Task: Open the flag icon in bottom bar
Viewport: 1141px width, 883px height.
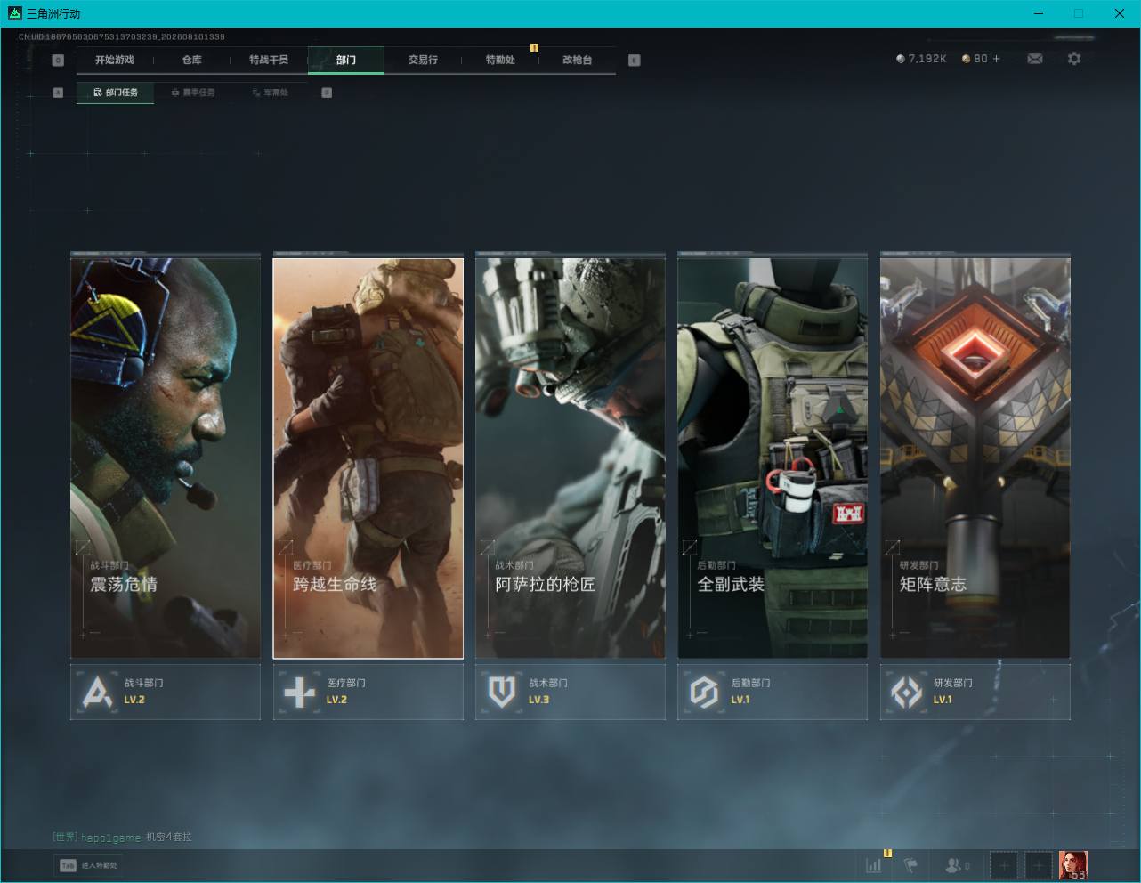Action: 910,864
